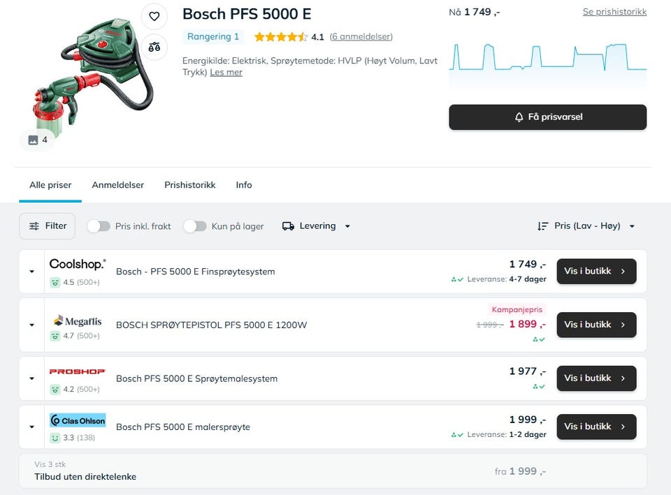Click the Megaflis store logo
Screen dimensions: 671x495
78,321
